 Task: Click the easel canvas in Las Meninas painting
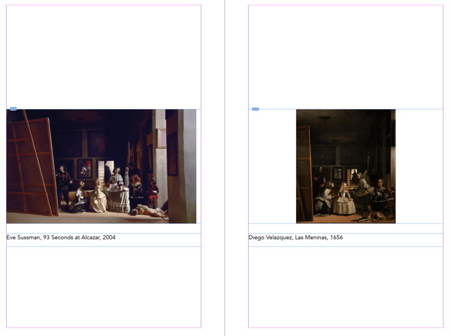304,171
